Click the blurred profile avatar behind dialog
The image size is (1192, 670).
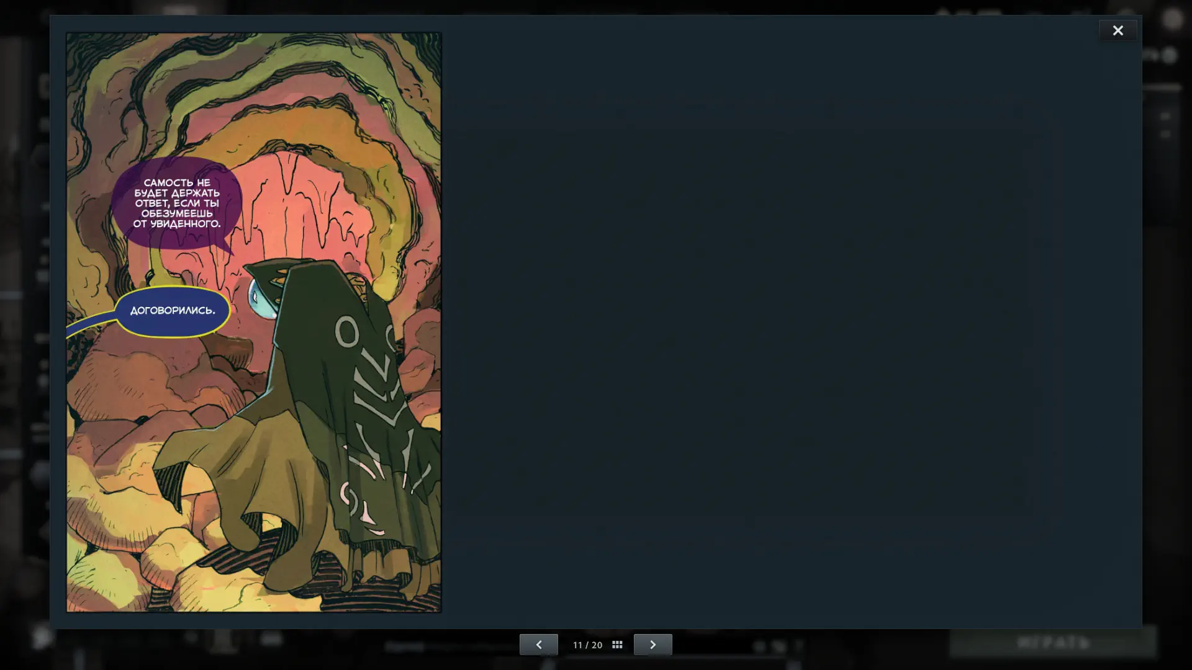point(1172,19)
